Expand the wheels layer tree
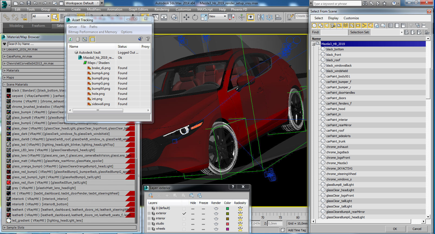435x234 pixels. 149,229
